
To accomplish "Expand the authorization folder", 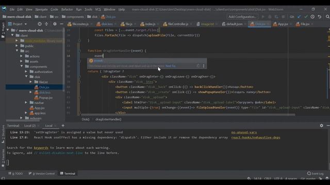I will coord(26,71).
